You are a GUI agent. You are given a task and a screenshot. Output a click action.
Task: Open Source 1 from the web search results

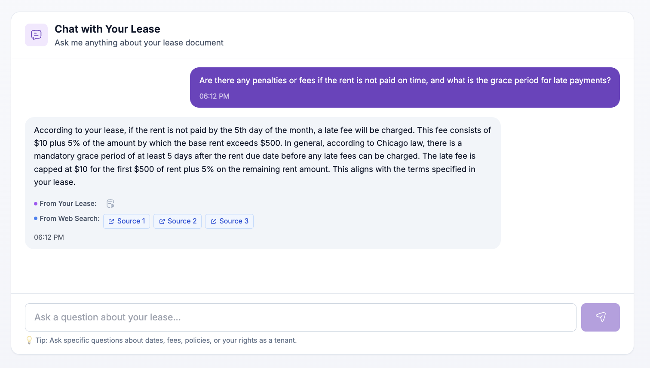126,221
